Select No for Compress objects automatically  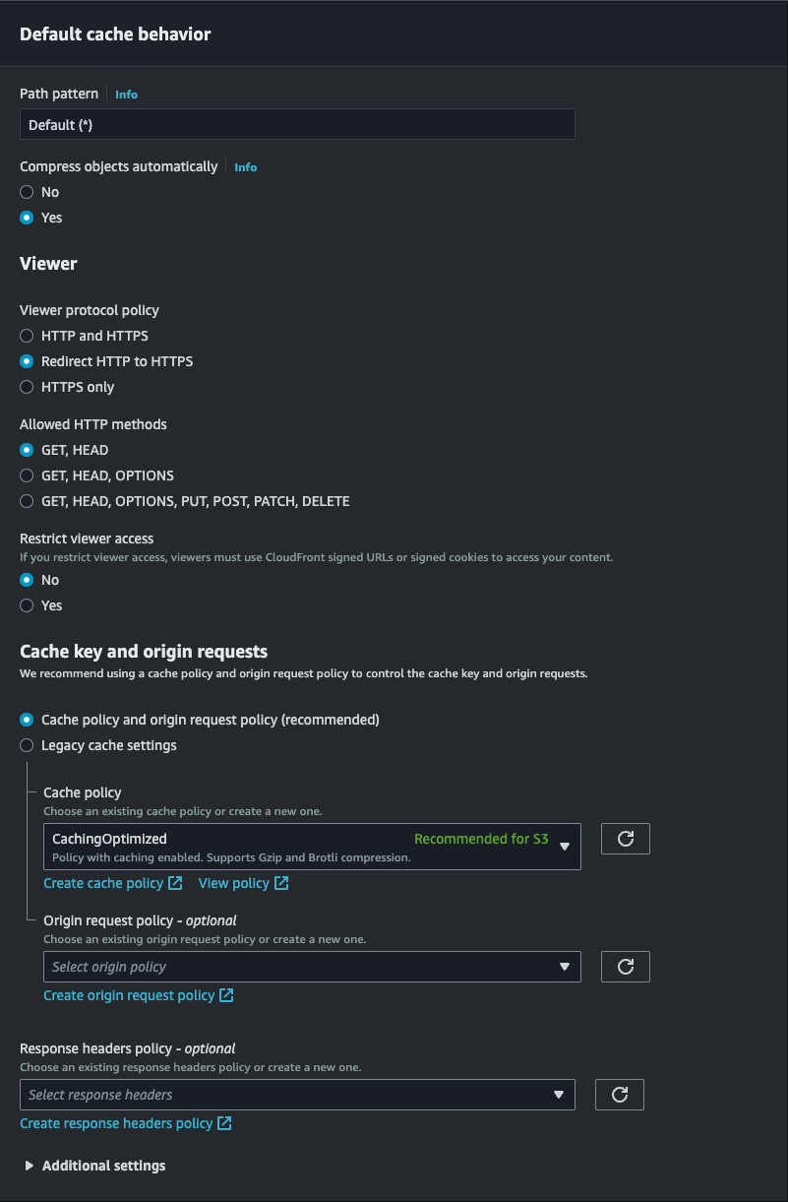coord(27,192)
